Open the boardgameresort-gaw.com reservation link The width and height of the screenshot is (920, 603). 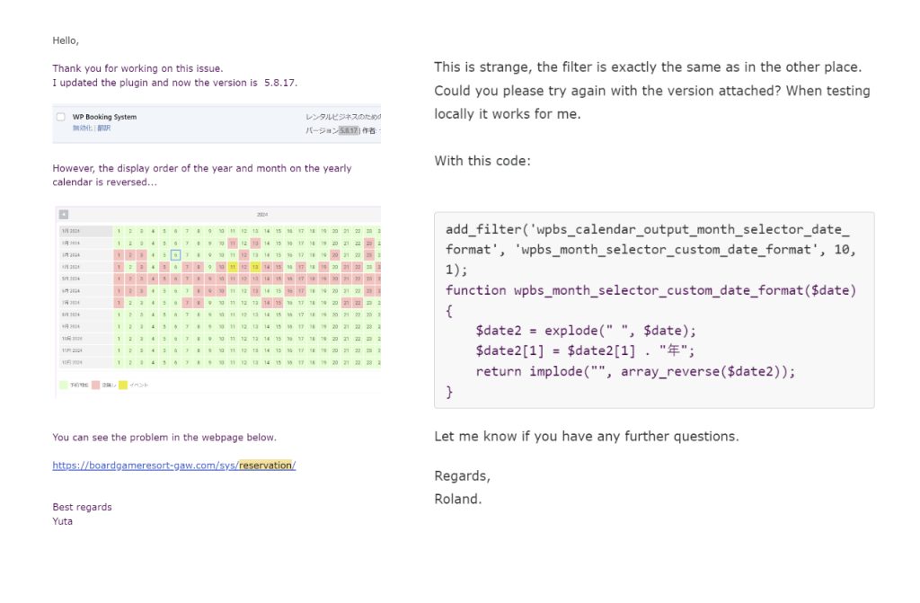[173, 465]
